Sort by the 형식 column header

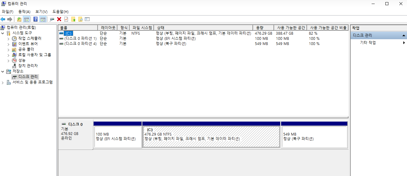click(124, 28)
